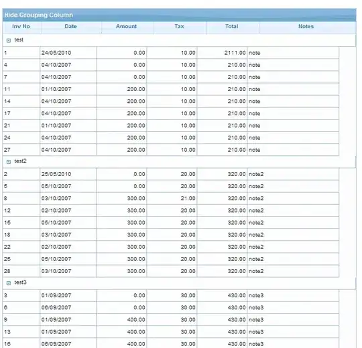
Task: Select invoice row number 1
Action: (x=171, y=53)
